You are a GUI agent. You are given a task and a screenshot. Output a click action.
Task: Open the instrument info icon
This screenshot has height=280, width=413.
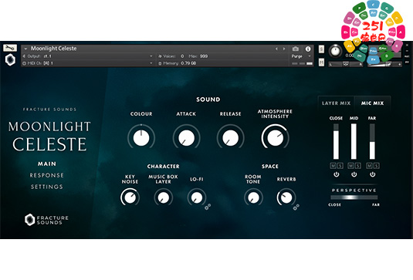tap(308, 49)
